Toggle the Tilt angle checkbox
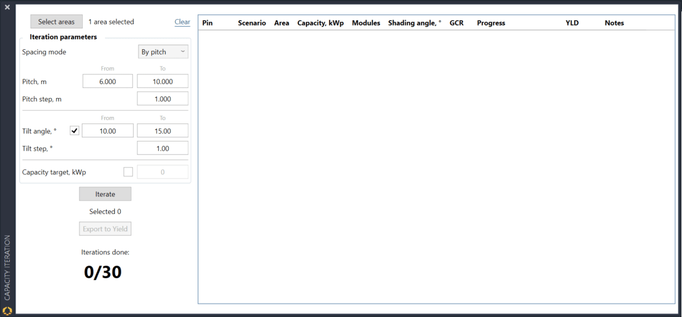This screenshot has height=317, width=682. tap(74, 131)
